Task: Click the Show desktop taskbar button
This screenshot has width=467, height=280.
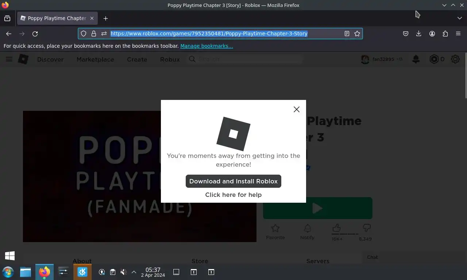Action: (x=176, y=272)
